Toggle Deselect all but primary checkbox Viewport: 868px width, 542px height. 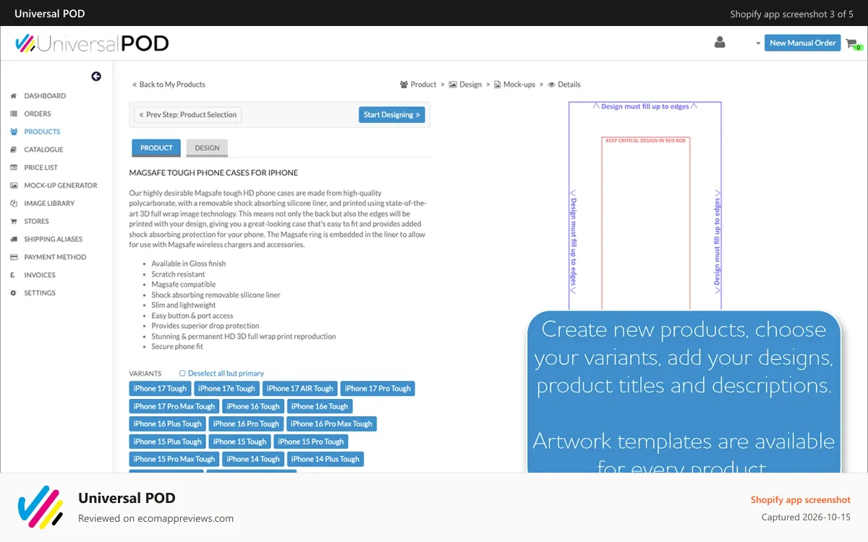182,374
